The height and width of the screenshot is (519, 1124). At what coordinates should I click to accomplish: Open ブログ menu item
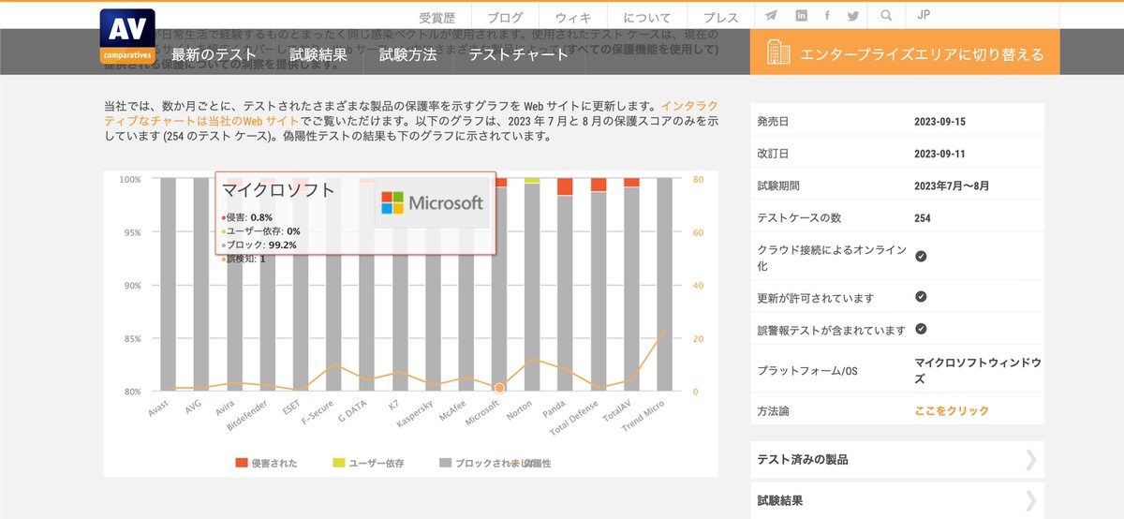[x=506, y=18]
